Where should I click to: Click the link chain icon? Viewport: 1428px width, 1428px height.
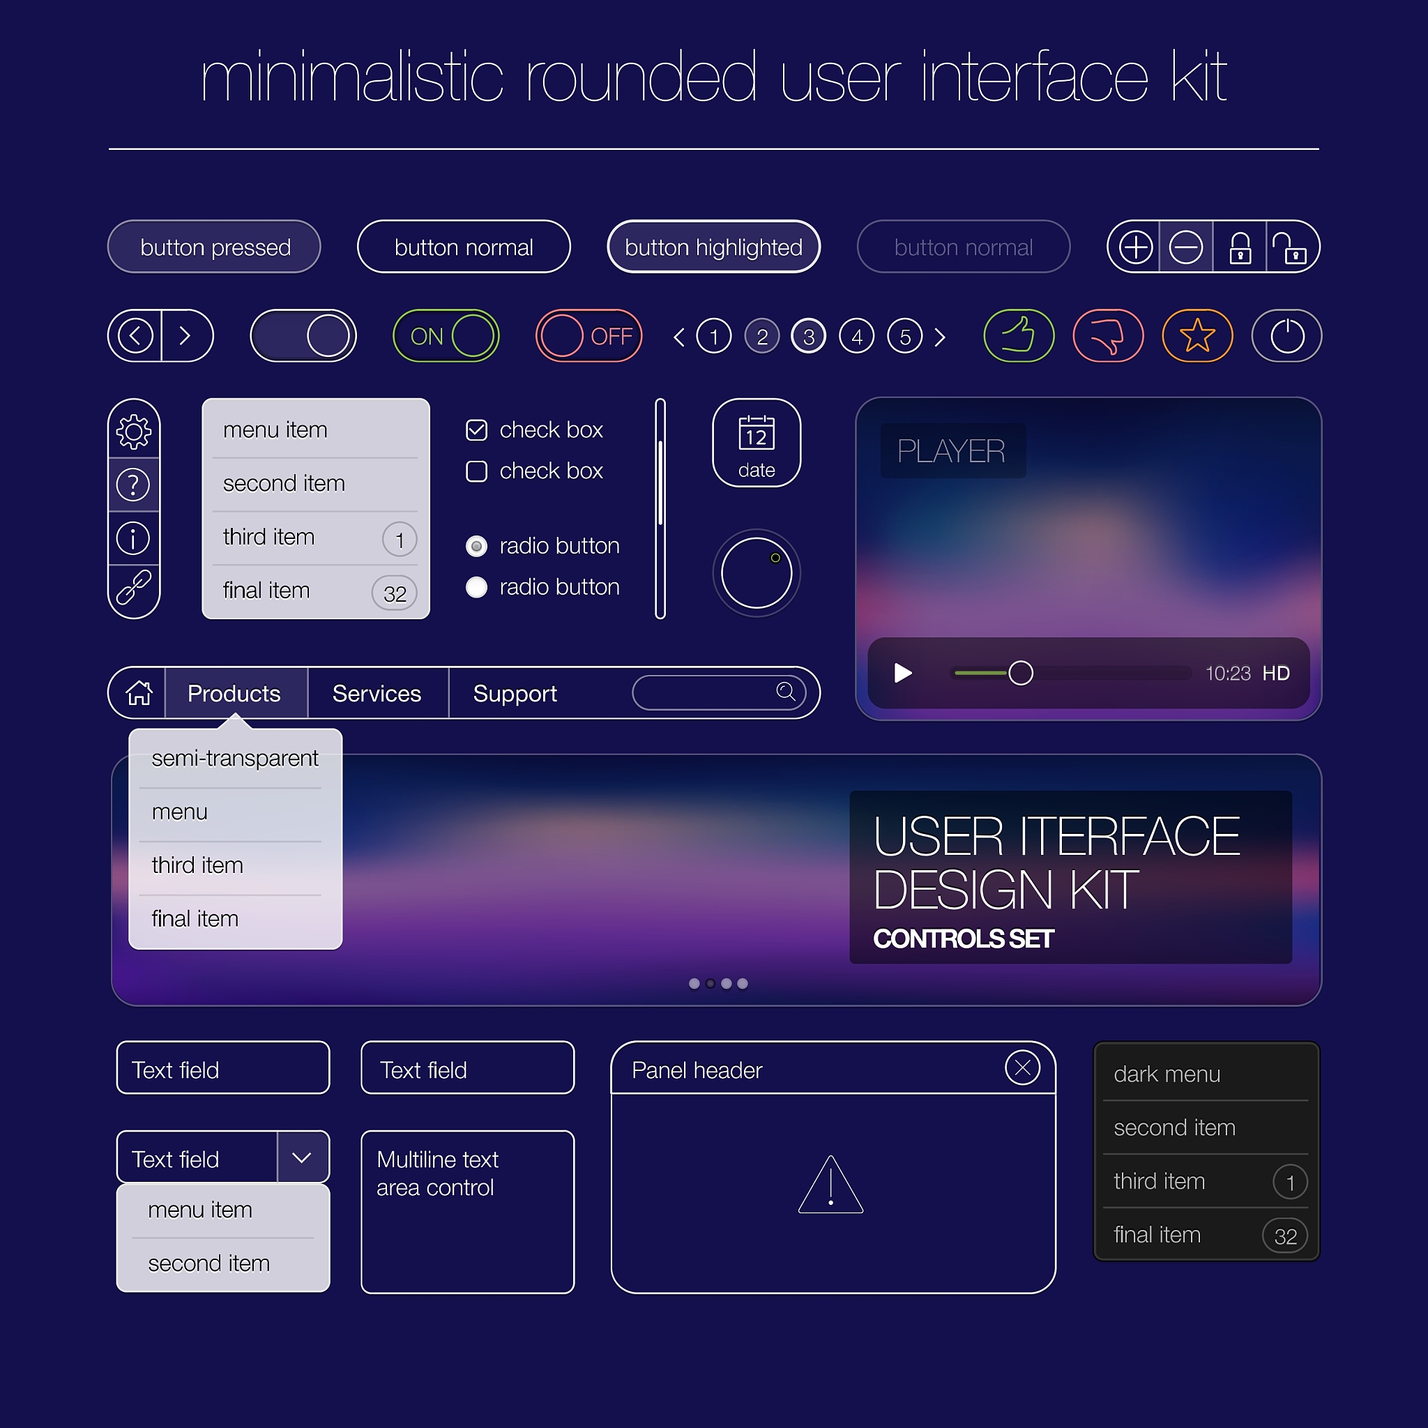click(x=134, y=588)
